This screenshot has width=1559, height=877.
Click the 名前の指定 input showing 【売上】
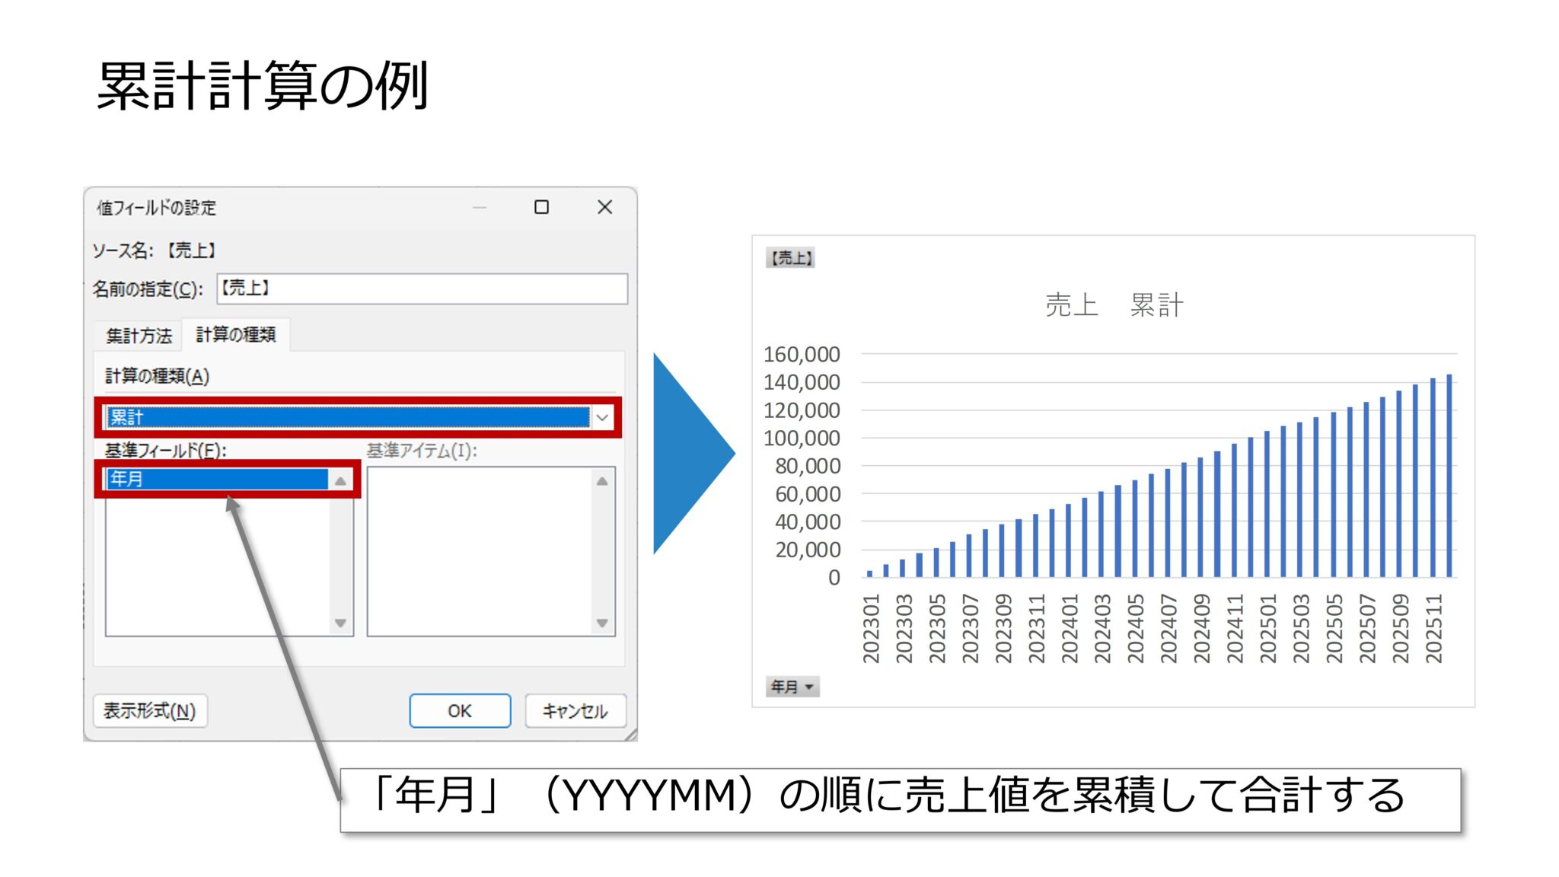click(423, 289)
